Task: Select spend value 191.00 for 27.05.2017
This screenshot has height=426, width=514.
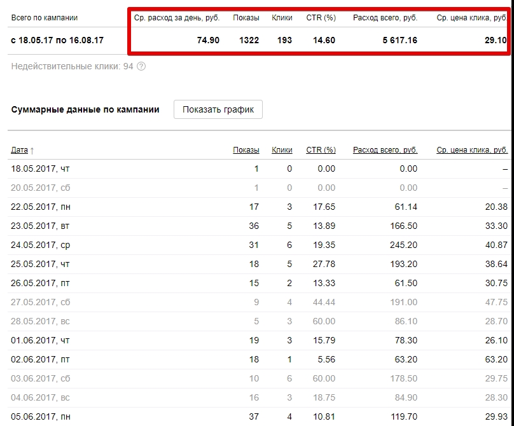Action: click(403, 302)
